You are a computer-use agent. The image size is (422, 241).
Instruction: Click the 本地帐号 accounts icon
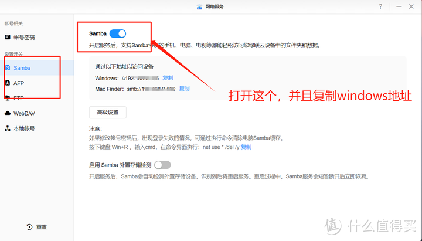coord(8,128)
